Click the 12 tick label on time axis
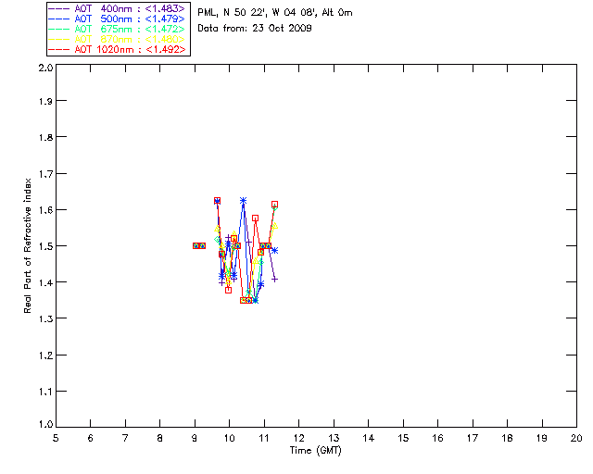This screenshot has width=593, height=474. coord(298,438)
